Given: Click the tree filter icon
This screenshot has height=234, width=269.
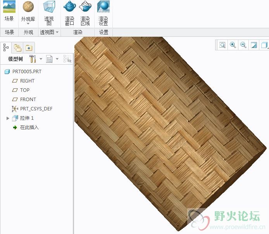Looking at the screenshot, I should click(67, 59).
